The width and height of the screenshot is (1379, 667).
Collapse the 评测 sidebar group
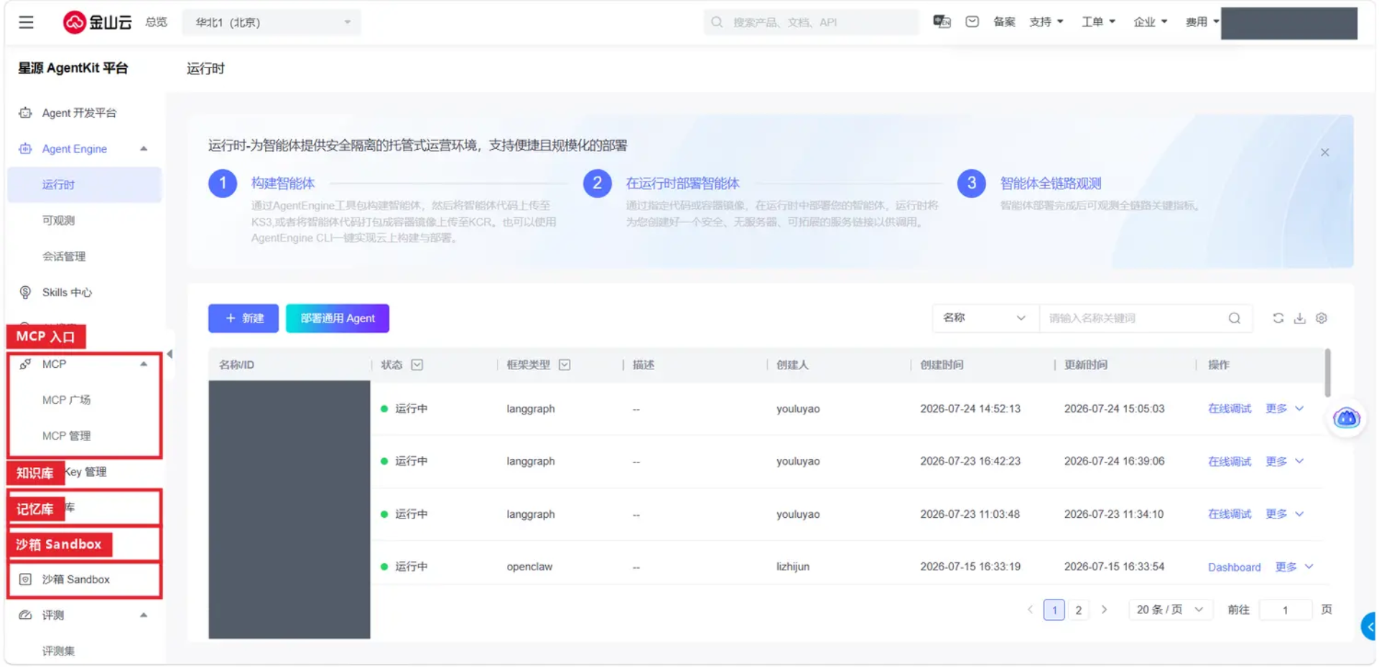pyautogui.click(x=144, y=615)
